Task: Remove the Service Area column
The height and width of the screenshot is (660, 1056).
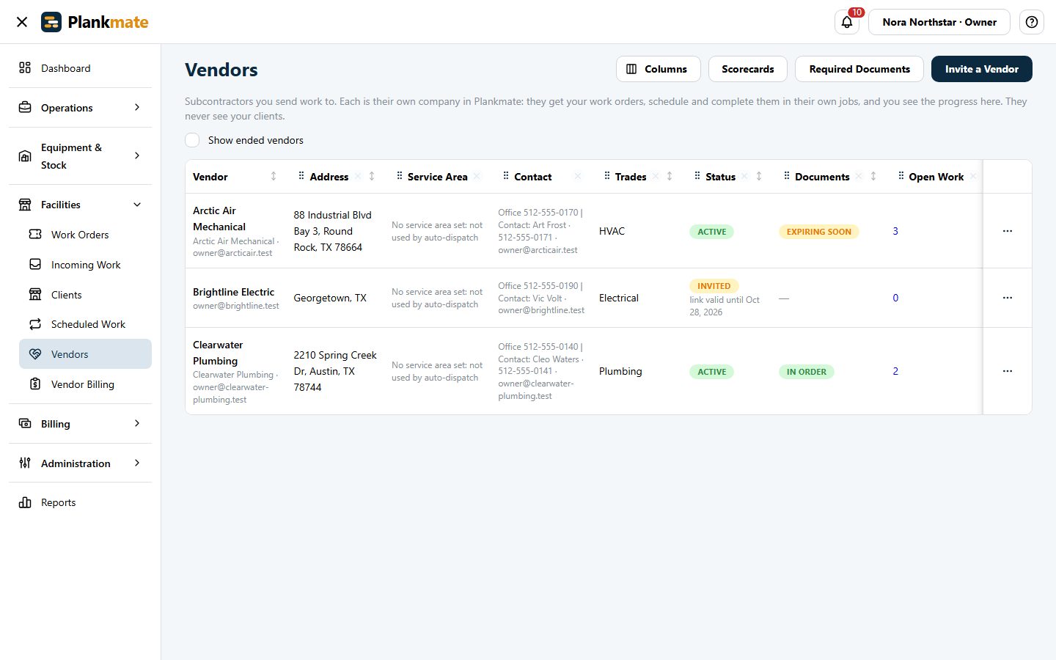Action: click(x=477, y=177)
